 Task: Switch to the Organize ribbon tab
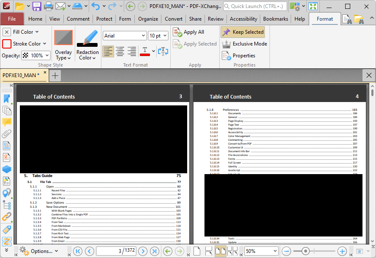click(x=148, y=19)
